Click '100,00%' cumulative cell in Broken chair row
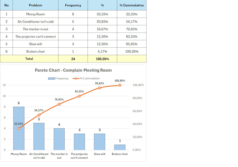Viewport: 238px width, 167px height. pyautogui.click(x=132, y=52)
